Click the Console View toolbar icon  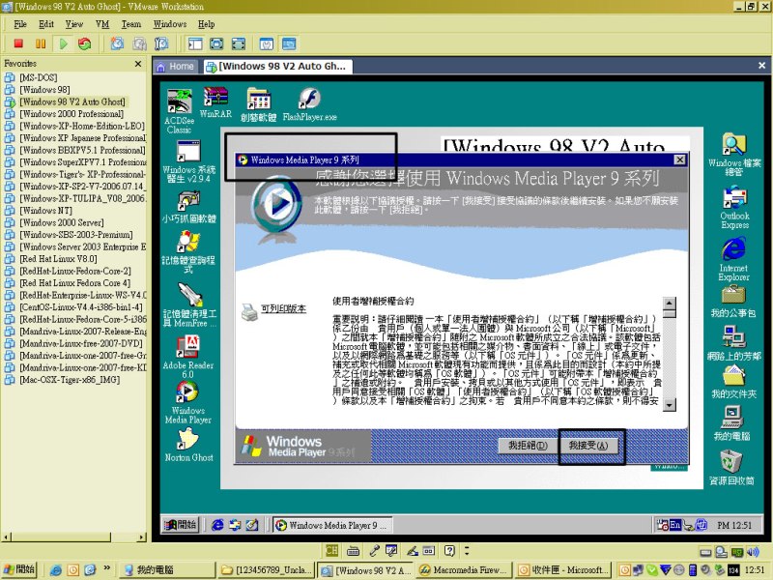click(289, 43)
